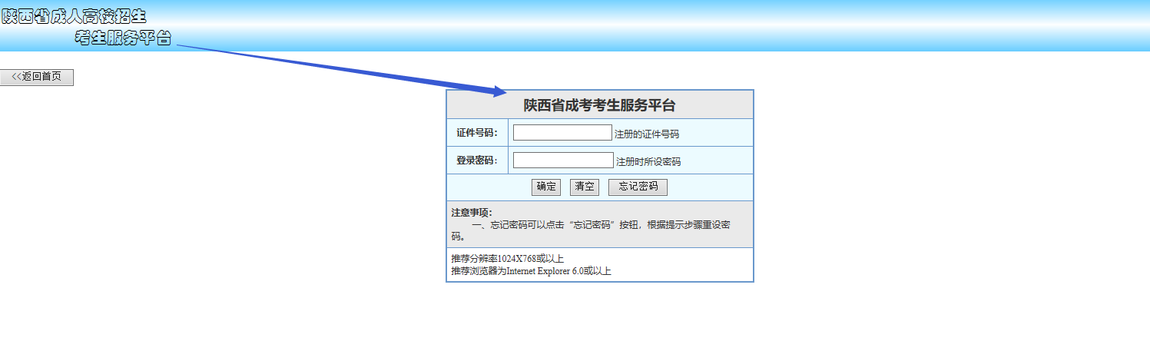This screenshot has height=341, width=1150.
Task: Click the 陕西省成考考生服务平台 form heading
Action: pos(599,105)
